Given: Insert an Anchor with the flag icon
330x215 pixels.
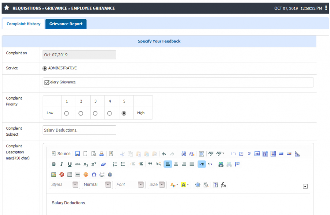Looking at the screenshot, I should 237,164.
